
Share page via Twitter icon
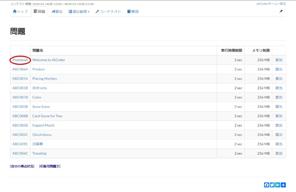pos(272,185)
